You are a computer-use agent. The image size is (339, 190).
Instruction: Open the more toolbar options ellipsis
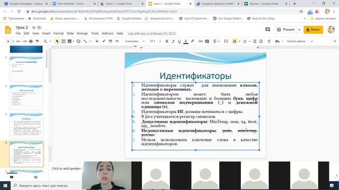coord(312,41)
